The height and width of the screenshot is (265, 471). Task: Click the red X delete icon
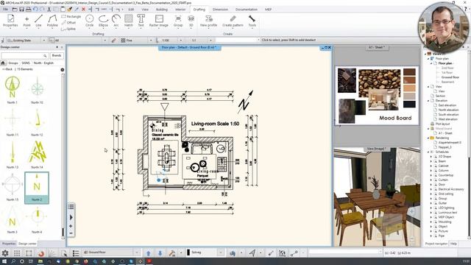pyautogui.click(x=83, y=10)
